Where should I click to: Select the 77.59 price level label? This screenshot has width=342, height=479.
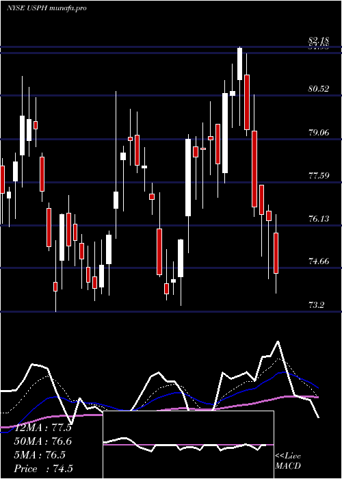[319, 175]
